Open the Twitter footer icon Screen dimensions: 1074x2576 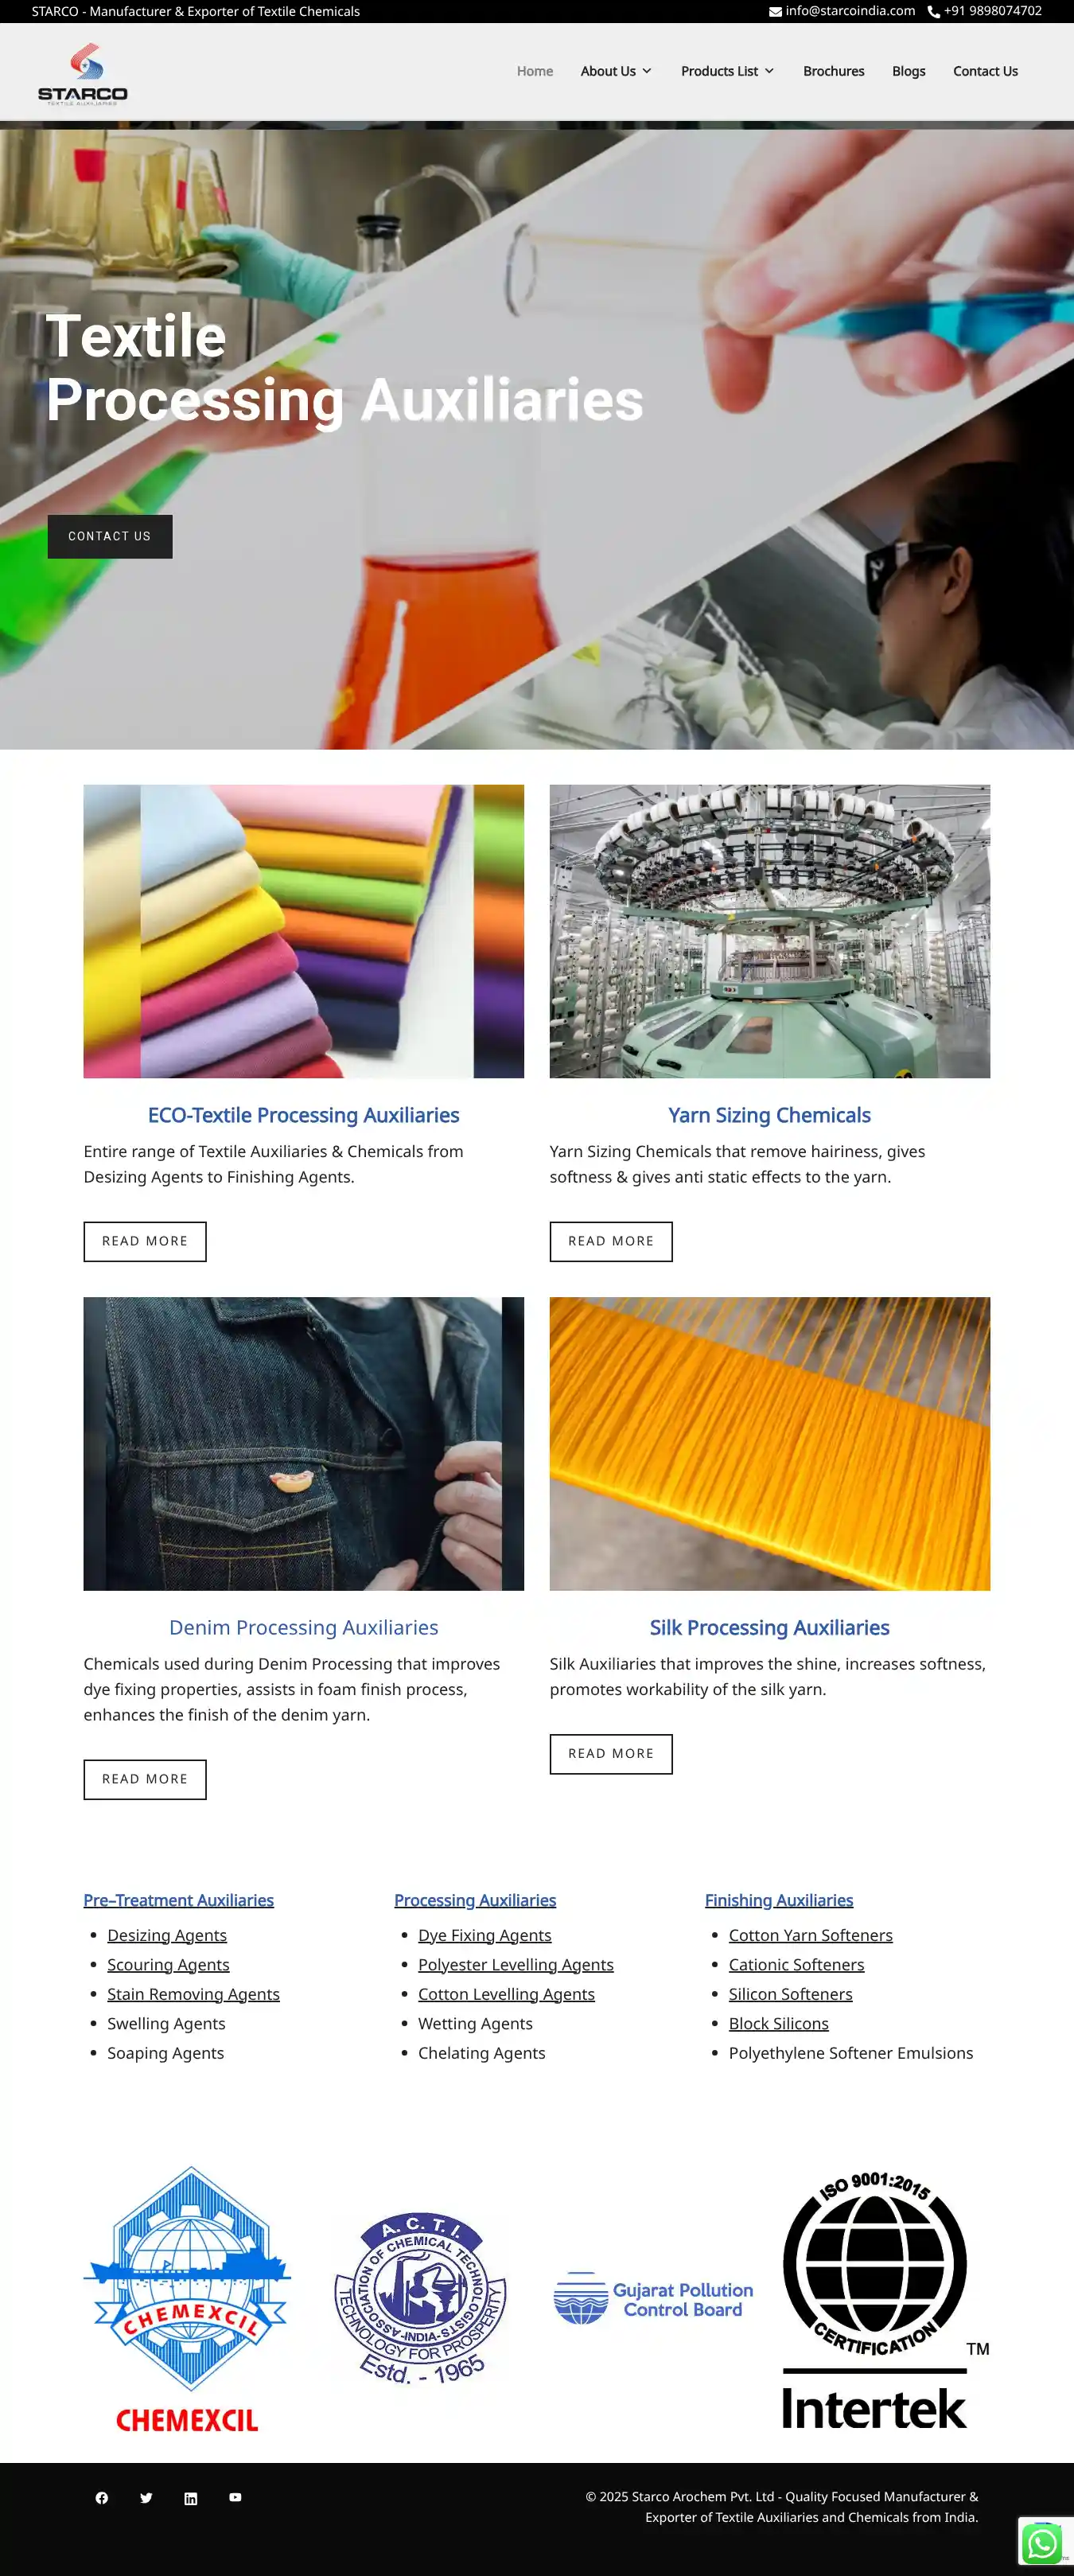click(146, 2497)
